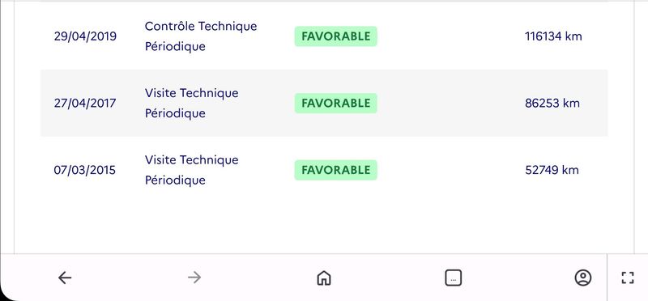
Task: Open the user profile account icon
Action: click(x=583, y=278)
